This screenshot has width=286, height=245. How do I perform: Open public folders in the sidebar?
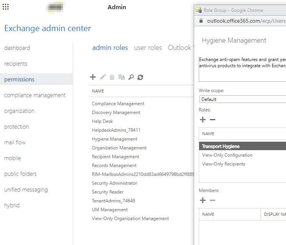point(20,174)
